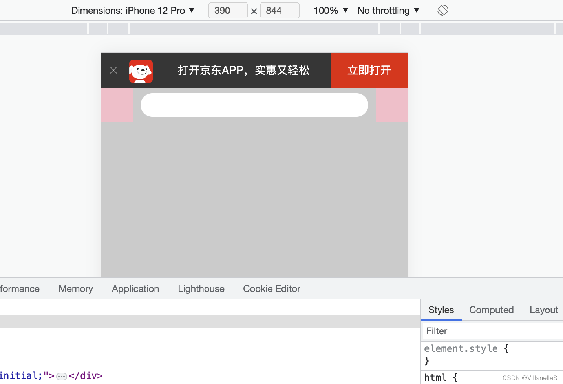Viewport: 563px width, 384px height.
Task: Click the JD dog logo icon
Action: pos(141,71)
